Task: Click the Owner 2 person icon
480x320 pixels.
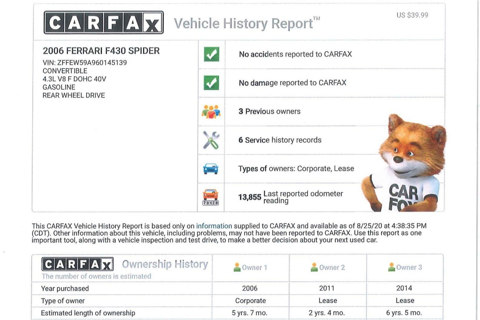Action: (314, 267)
